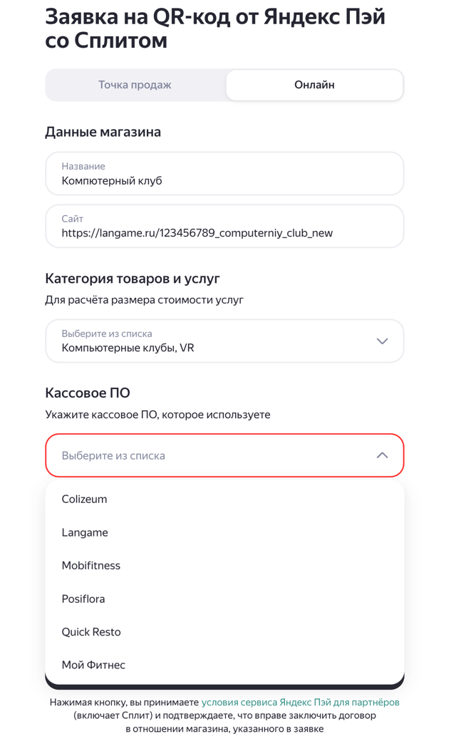
Task: Select Quick Resto option
Action: 91,632
